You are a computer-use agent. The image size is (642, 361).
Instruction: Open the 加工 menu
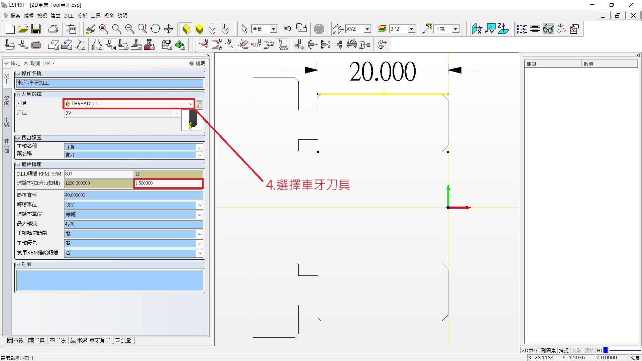tap(69, 15)
